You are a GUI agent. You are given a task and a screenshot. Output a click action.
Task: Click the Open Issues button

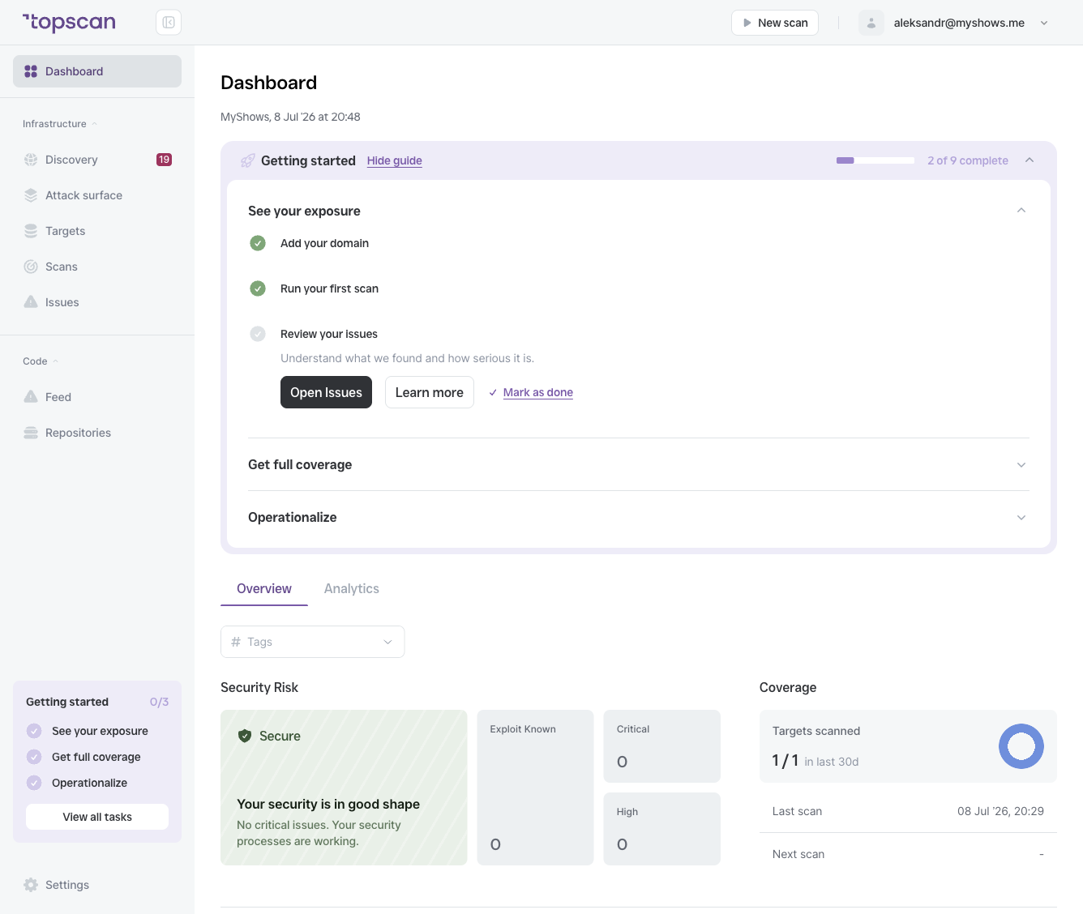tap(326, 392)
